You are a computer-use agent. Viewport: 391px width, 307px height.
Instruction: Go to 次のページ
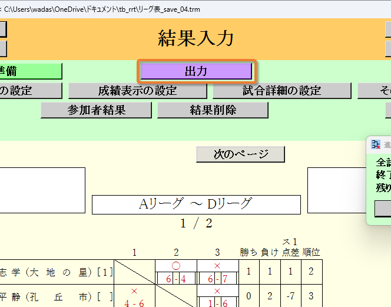point(240,154)
